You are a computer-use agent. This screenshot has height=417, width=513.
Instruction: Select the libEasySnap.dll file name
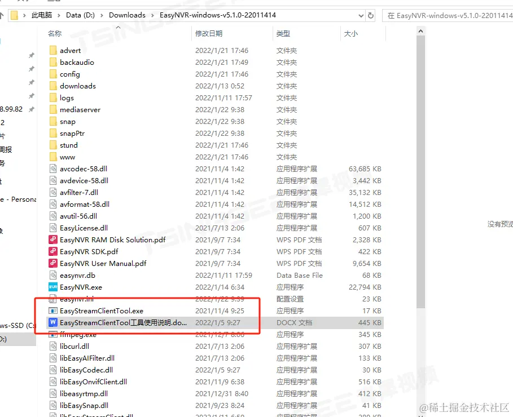84,406
